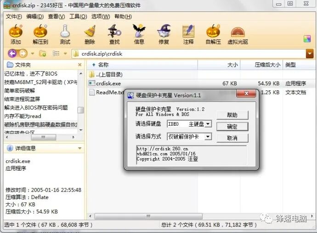Open the view mode dropdown arrow
317x233 pixels.
click(x=65, y=54)
